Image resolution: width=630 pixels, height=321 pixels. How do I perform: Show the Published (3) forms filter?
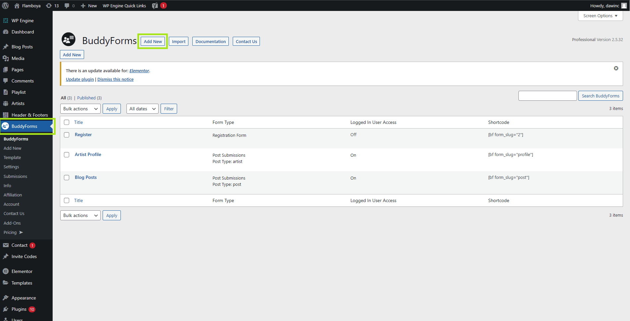tap(89, 98)
